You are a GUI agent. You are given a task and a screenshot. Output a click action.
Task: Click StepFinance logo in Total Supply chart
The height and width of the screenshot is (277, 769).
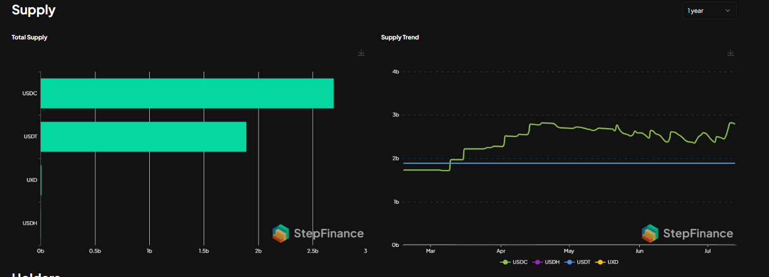tap(318, 233)
